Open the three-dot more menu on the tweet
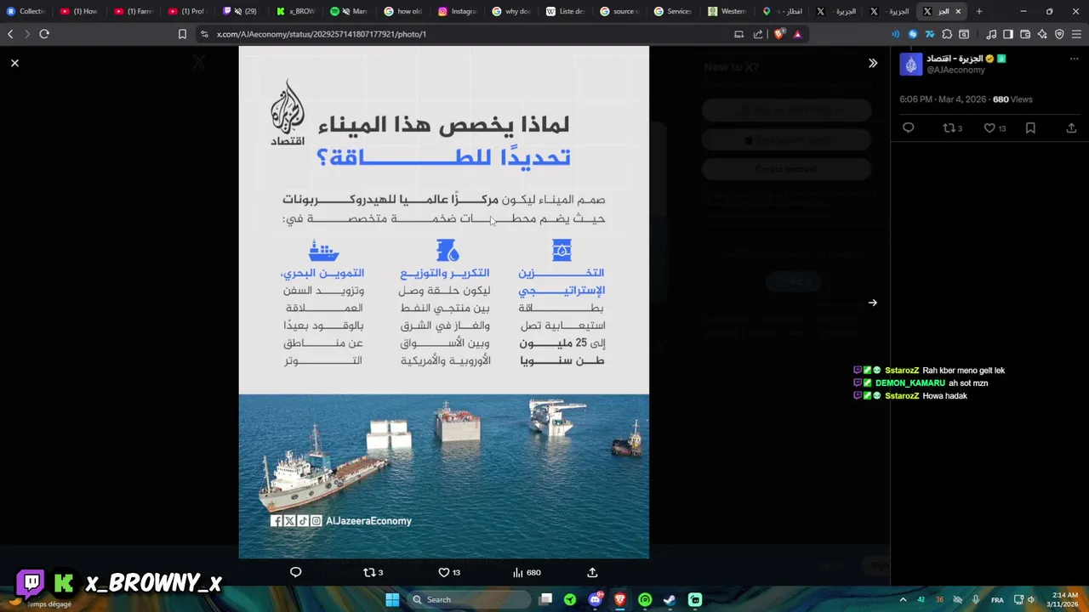1089x612 pixels. point(1074,59)
